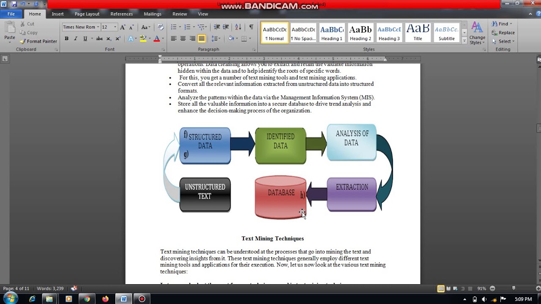Screen dimensions: 541x304
Task: Toggle Italic formatting
Action: 76,38
